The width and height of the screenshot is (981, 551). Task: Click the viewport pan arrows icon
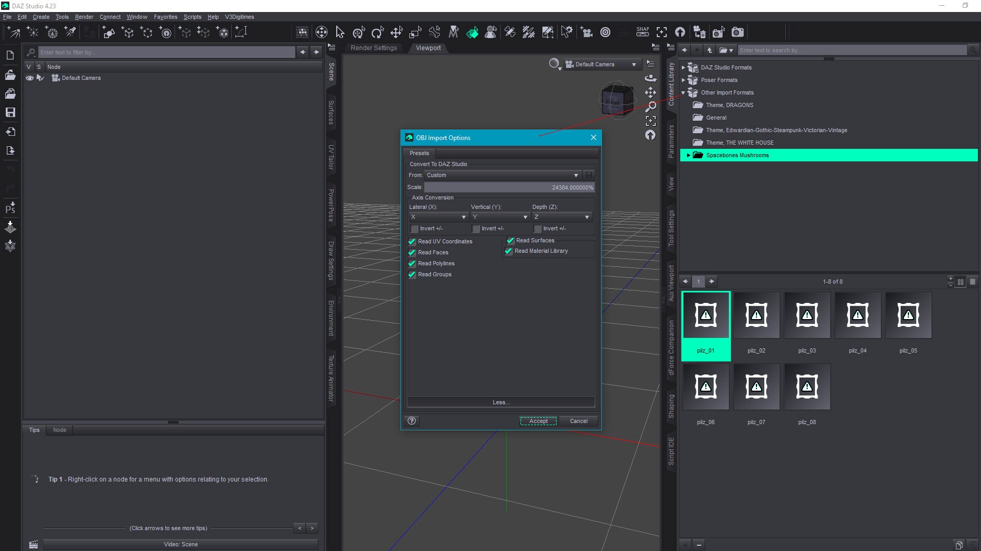651,92
